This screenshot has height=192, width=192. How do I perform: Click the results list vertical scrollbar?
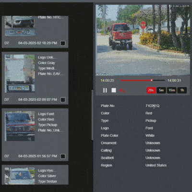[92, 115]
